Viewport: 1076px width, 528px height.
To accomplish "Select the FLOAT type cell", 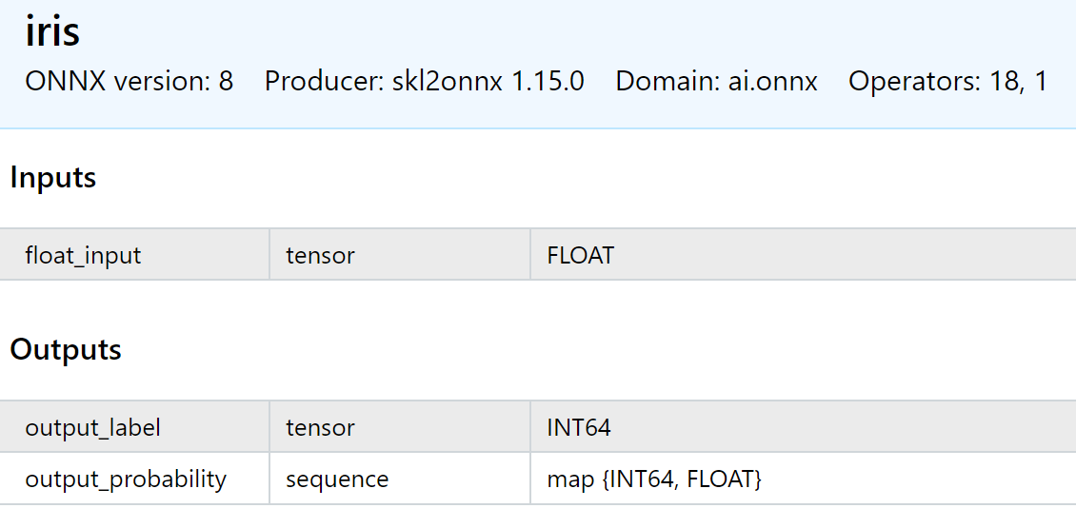I will 804,255.
